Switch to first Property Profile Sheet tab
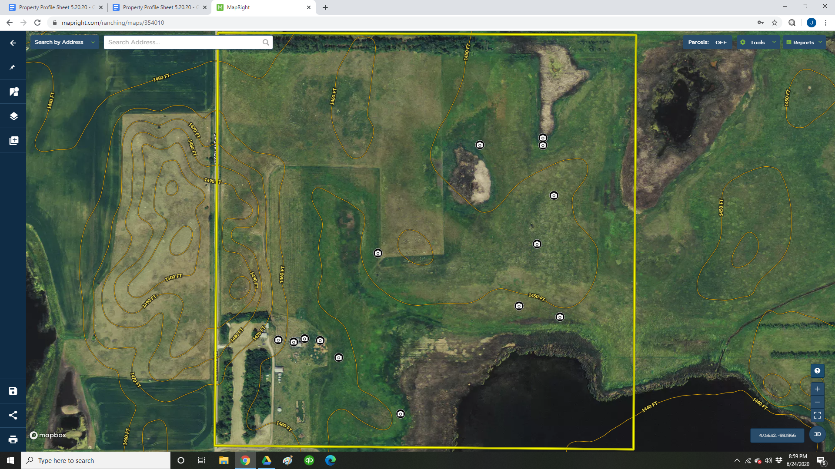 52,7
